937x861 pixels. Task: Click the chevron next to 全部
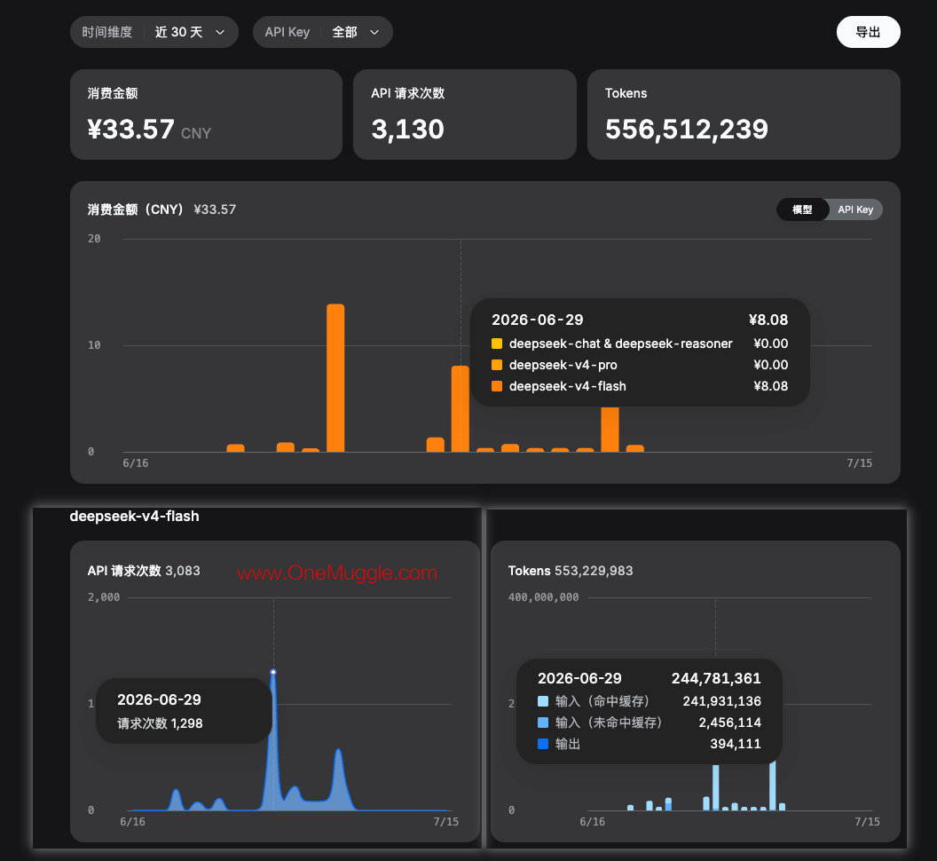[x=374, y=32]
